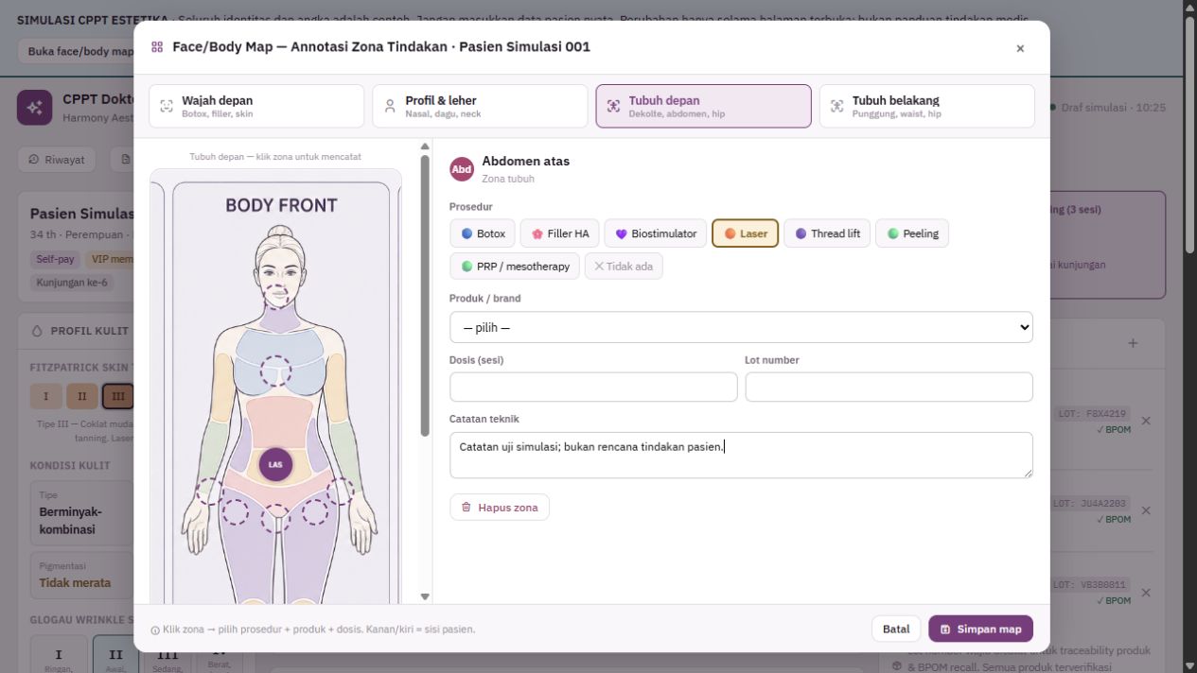Viewport: 1197px width, 673px height.
Task: Remove product row LOT: VB388811
Action: click(x=1146, y=593)
